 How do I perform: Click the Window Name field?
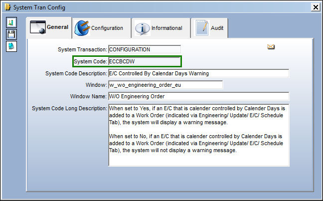(x=199, y=96)
